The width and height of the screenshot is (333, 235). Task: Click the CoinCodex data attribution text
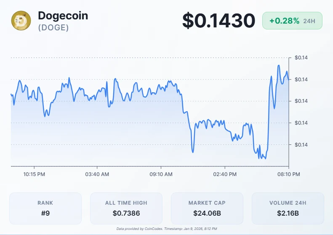pyautogui.click(x=166, y=229)
